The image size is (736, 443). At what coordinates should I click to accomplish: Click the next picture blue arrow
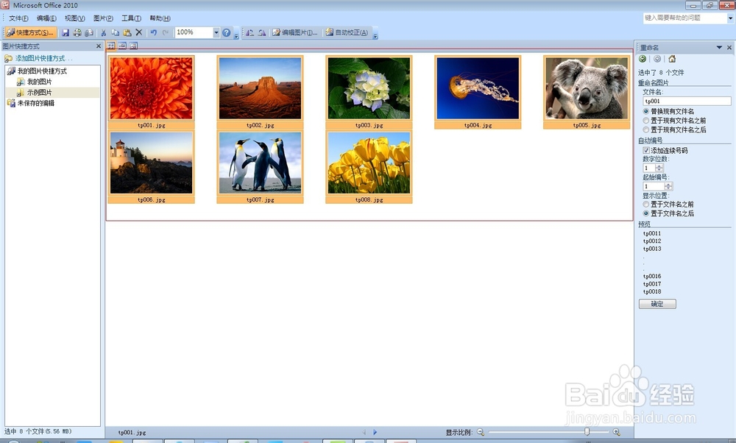375,432
